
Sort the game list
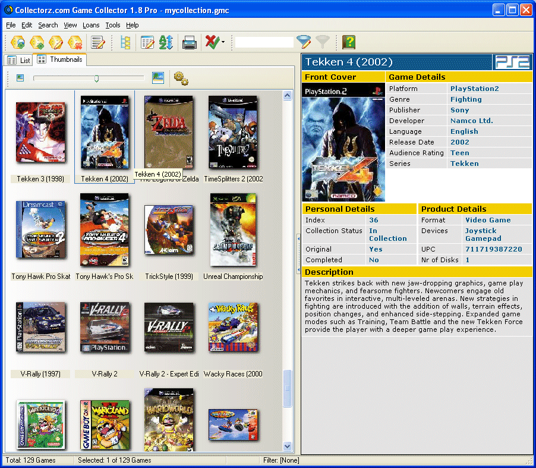pos(166,42)
